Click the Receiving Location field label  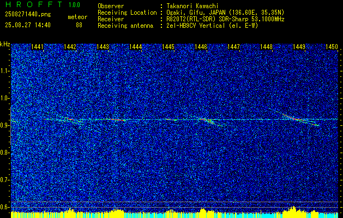coord(127,13)
